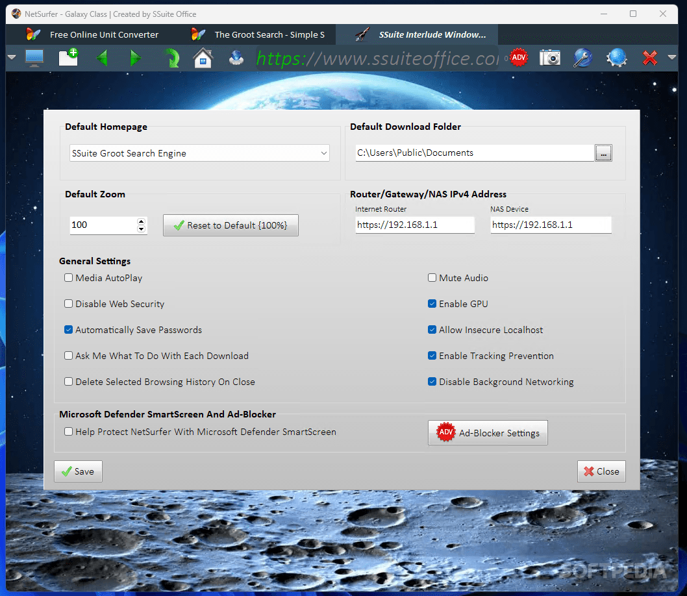
Task: Uncheck Enable Tracking Prevention
Action: pos(432,356)
